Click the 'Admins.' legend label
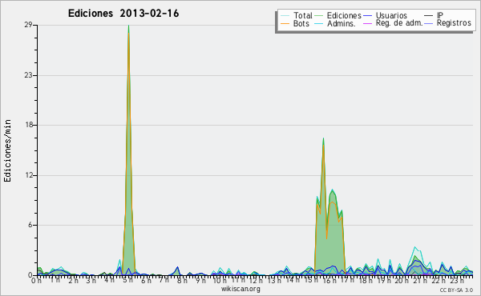Screen dimensions: 481x296 [x=342, y=23]
